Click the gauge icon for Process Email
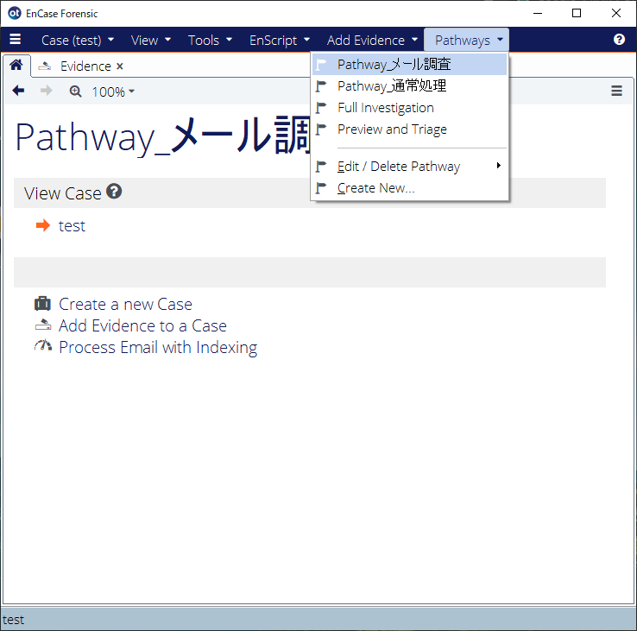The width and height of the screenshot is (637, 631). tap(43, 345)
